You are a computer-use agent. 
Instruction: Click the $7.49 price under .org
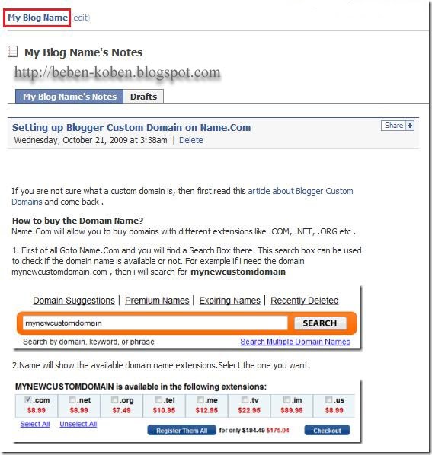[121, 410]
